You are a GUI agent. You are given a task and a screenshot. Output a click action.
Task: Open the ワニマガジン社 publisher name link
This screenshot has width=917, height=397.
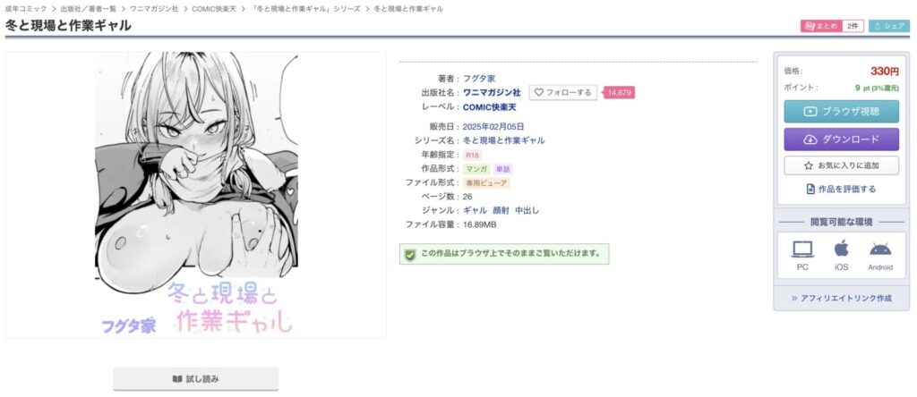492,92
